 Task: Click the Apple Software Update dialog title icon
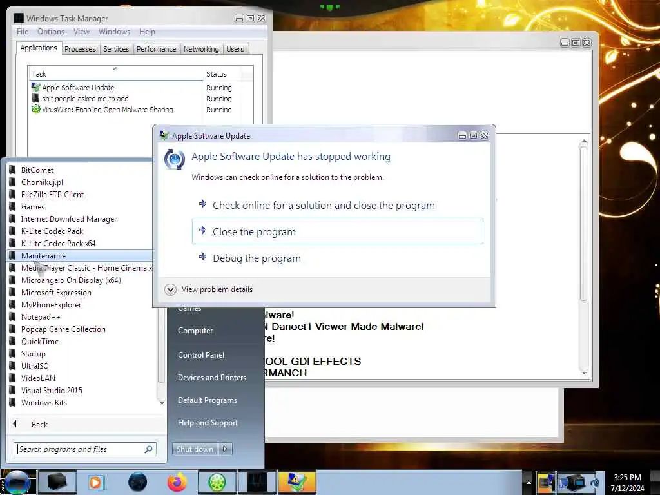pyautogui.click(x=164, y=135)
